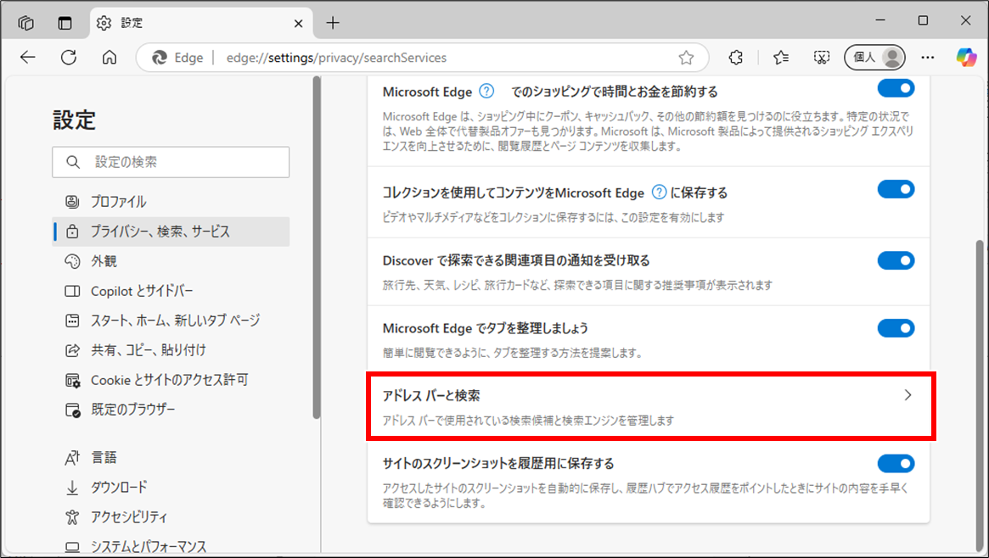989x558 pixels.
Task: Toggle Discover 関連項目の通知 switch
Action: (896, 260)
